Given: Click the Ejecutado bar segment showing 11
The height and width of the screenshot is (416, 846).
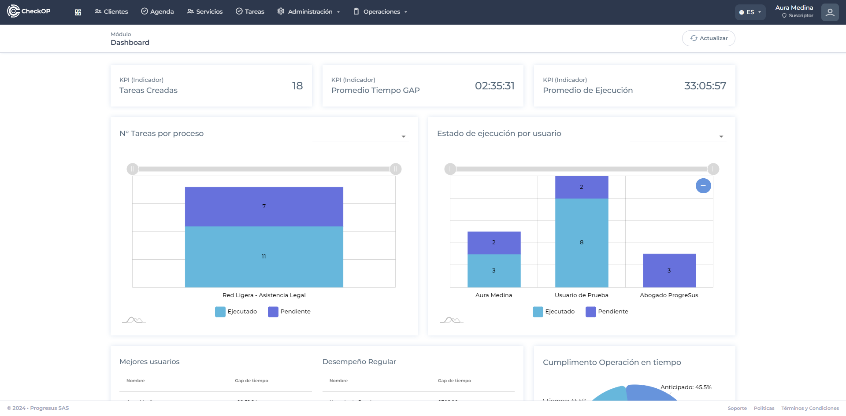Looking at the screenshot, I should click(264, 257).
